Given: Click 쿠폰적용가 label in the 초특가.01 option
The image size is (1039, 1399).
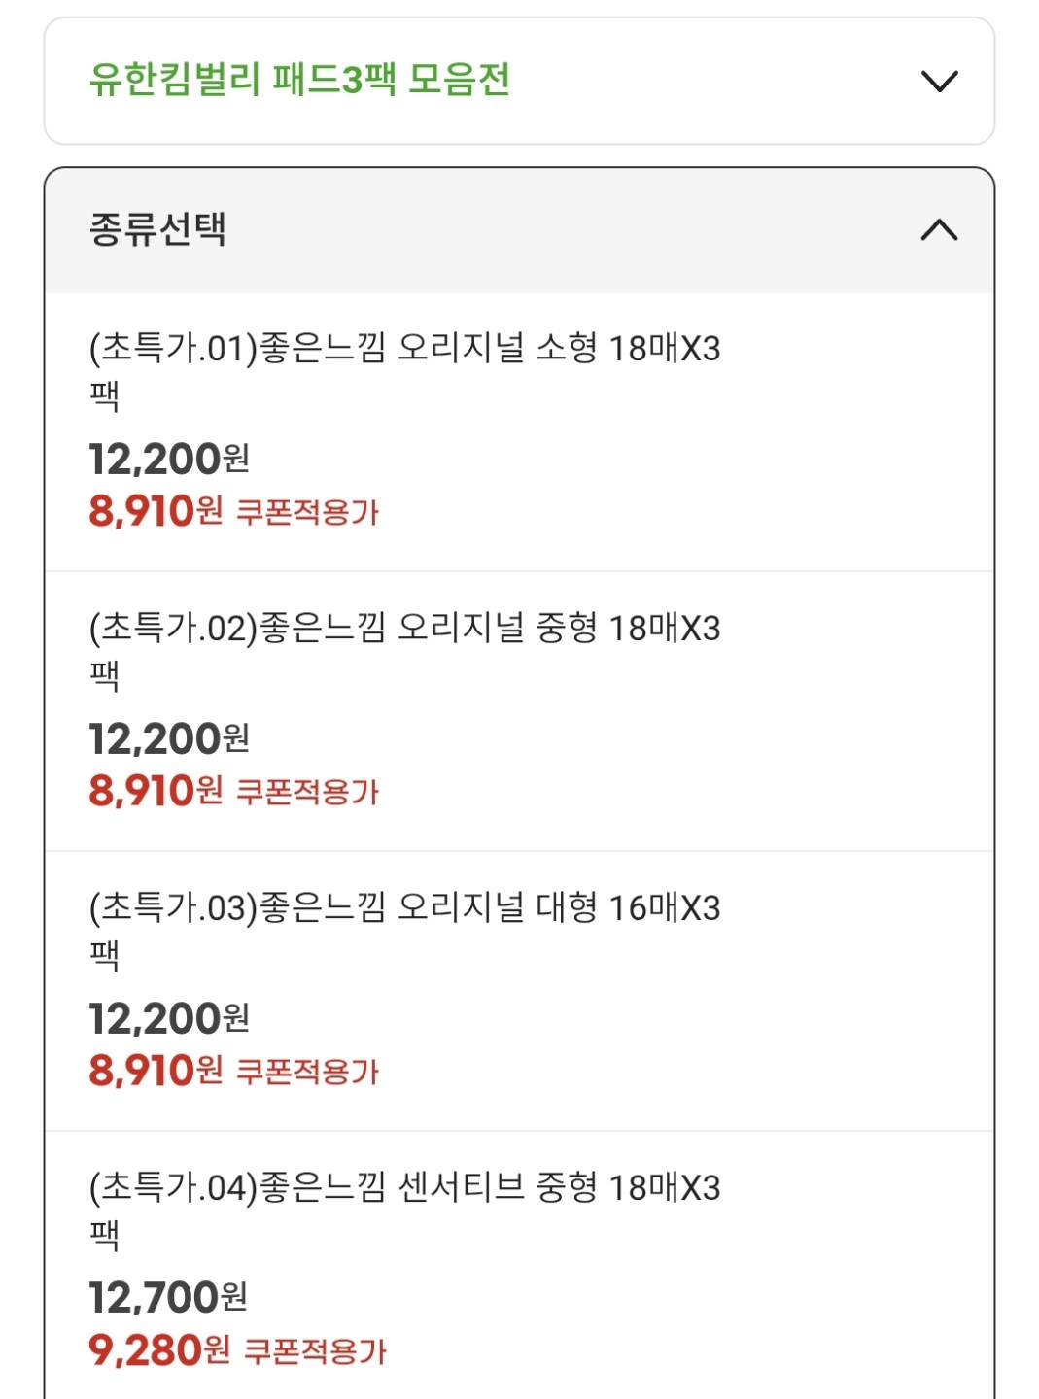Looking at the screenshot, I should (x=308, y=512).
